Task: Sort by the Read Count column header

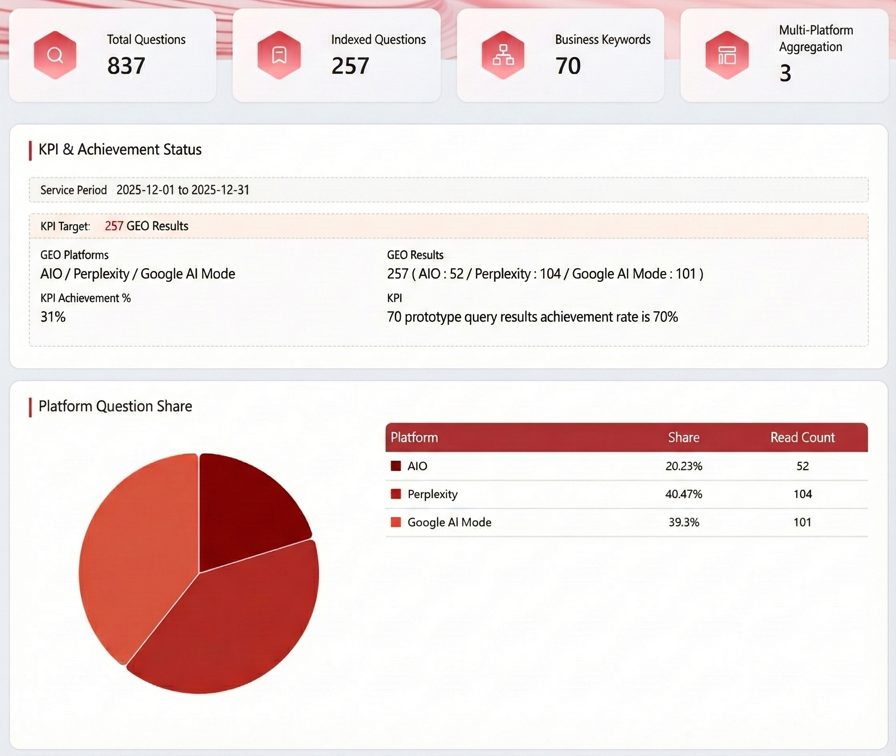Action: (802, 437)
